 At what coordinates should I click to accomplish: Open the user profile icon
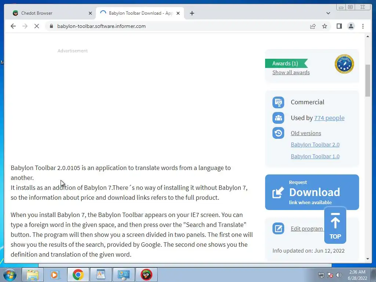pos(351,26)
